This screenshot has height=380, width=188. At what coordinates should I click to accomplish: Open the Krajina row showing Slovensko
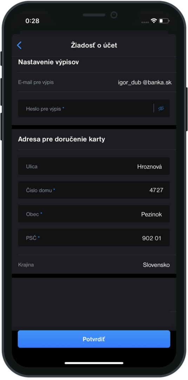94,265
